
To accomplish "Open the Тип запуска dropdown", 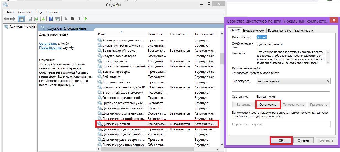I will pos(294,81).
